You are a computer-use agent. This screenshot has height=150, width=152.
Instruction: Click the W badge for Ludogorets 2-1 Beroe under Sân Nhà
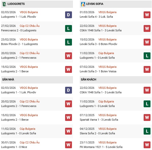coord(68,117)
